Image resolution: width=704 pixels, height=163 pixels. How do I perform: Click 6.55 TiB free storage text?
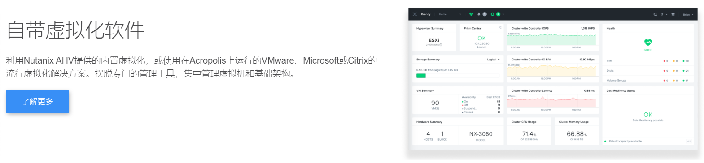[x=437, y=70]
